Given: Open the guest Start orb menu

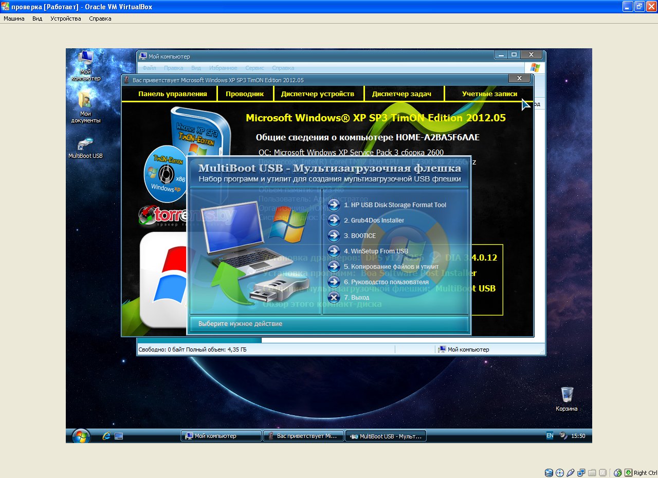Looking at the screenshot, I should coord(81,436).
